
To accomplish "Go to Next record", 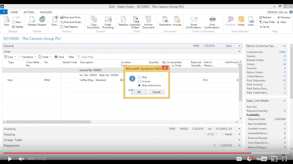I will point(282,22).
